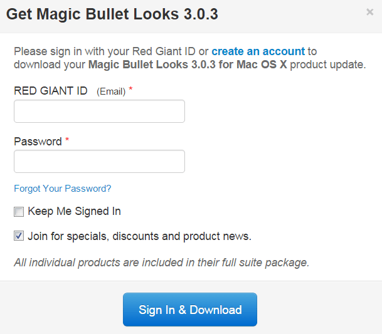Click the Join for specials label text

(139, 237)
